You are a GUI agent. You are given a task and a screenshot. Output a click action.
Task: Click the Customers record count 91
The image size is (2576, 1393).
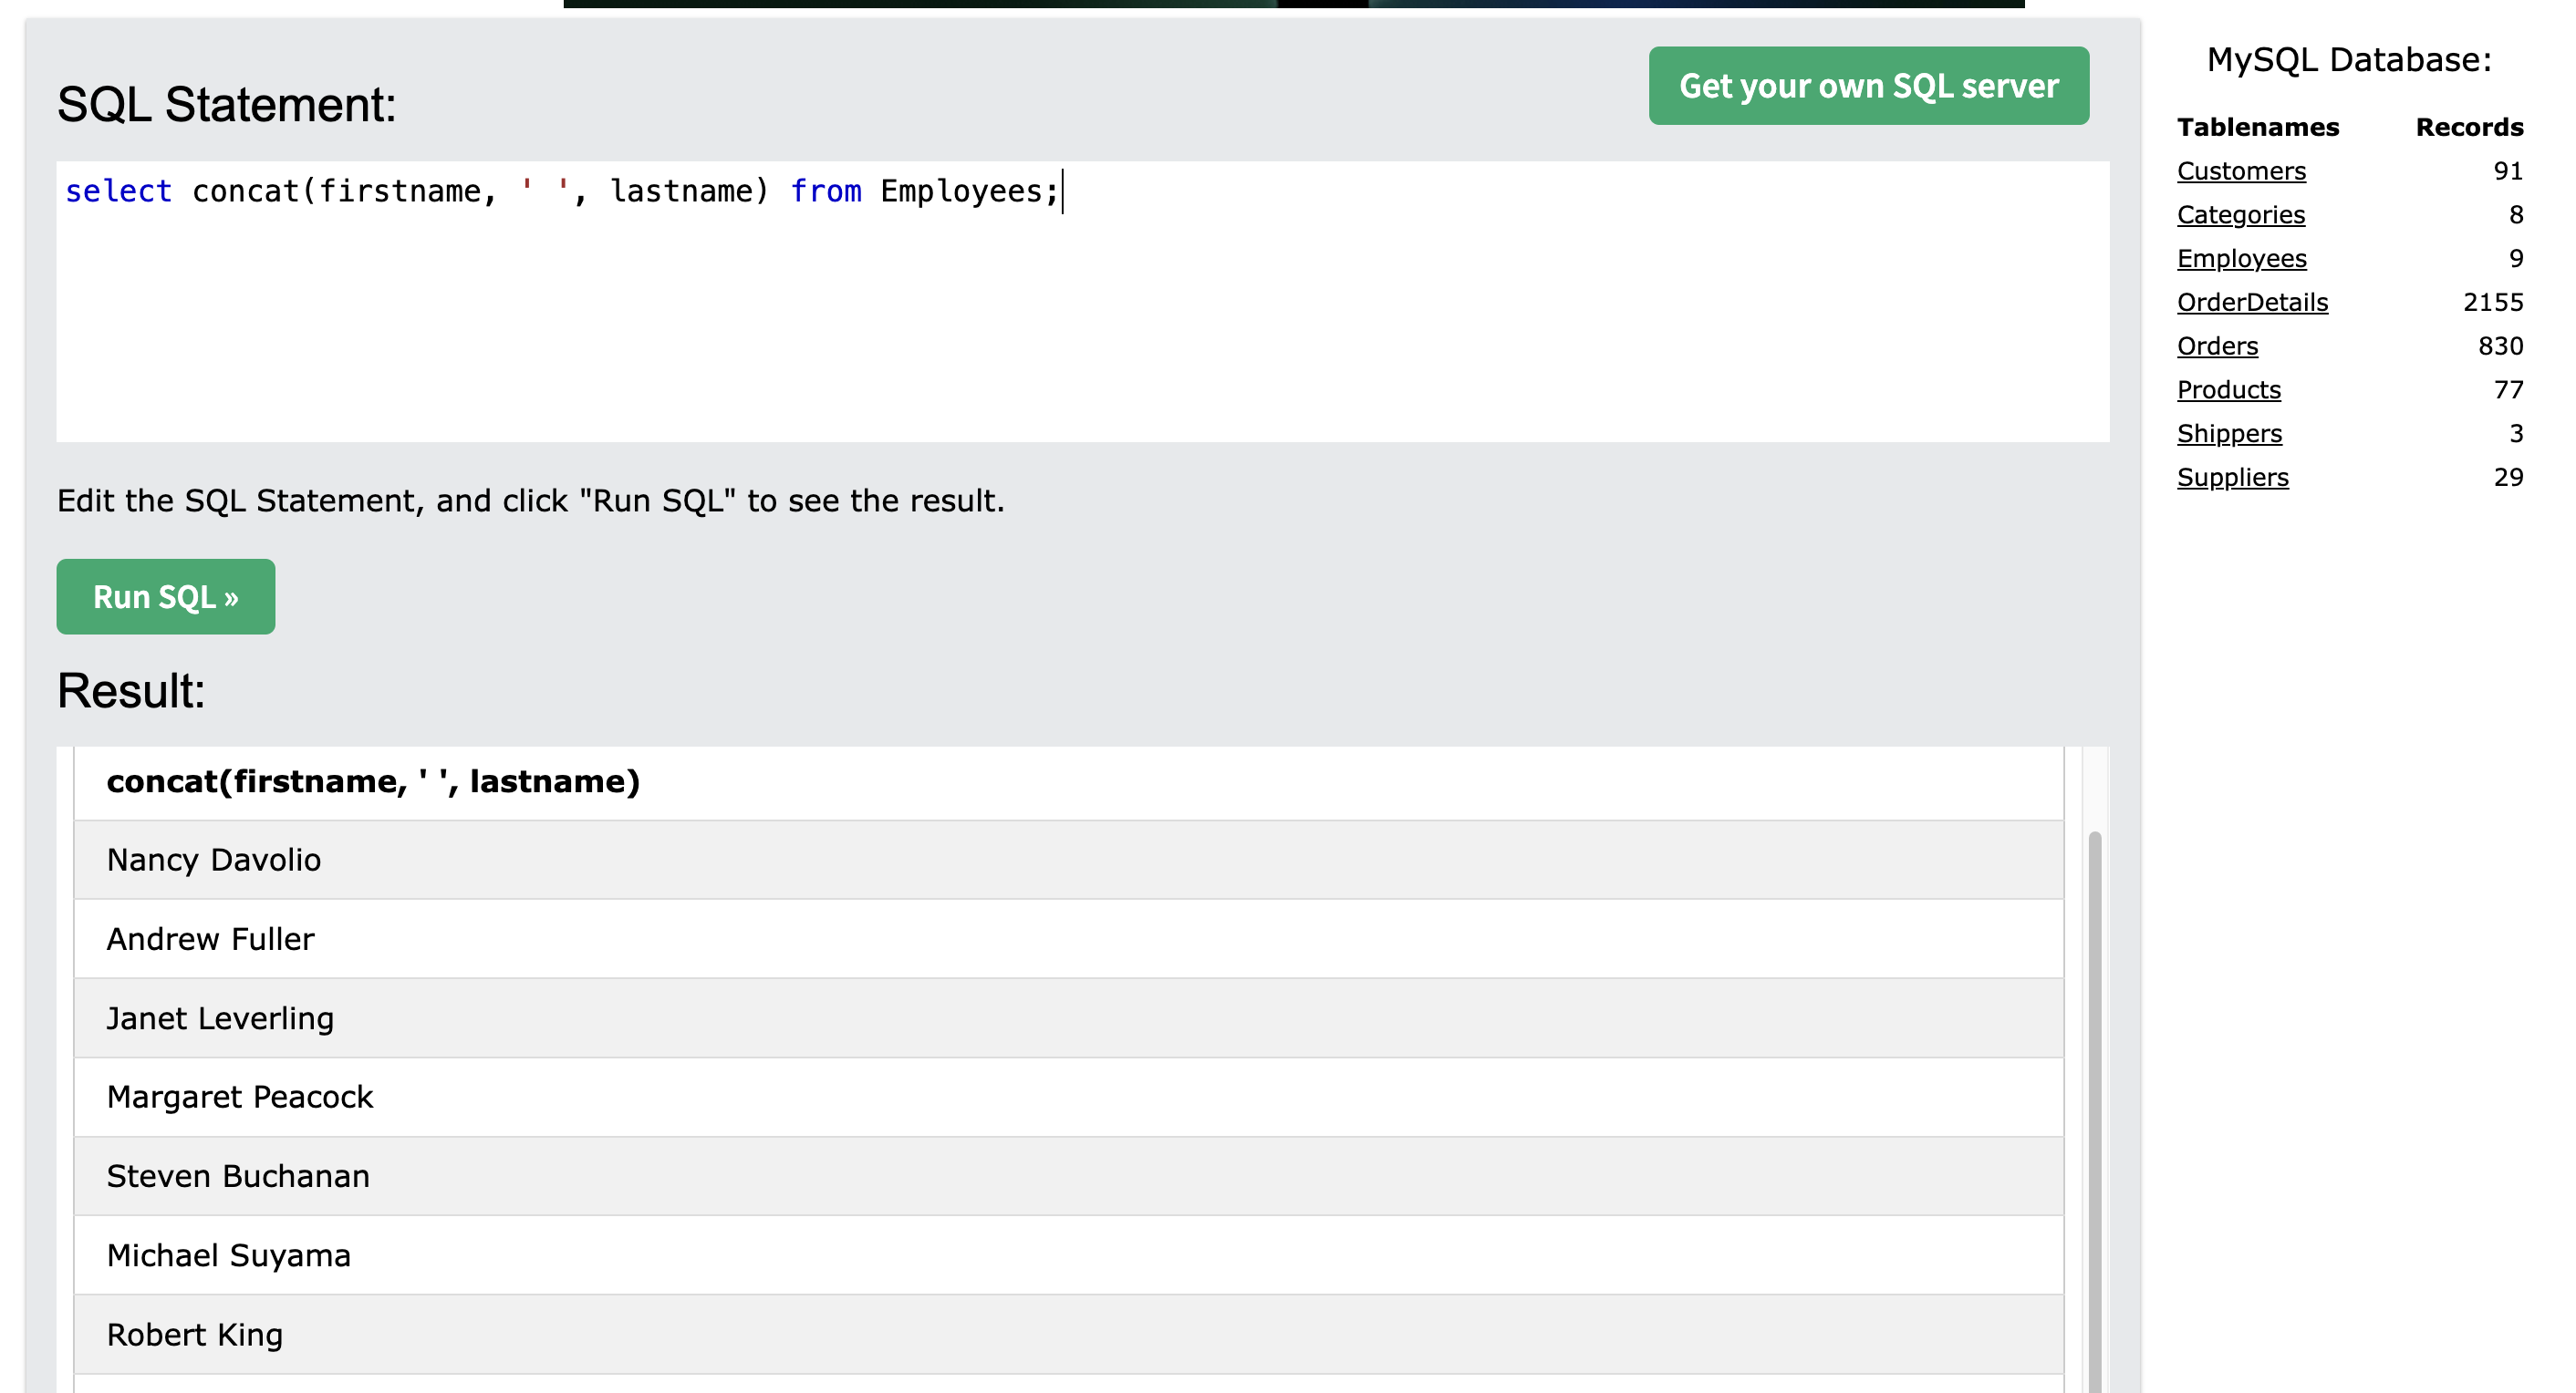pos(2508,170)
